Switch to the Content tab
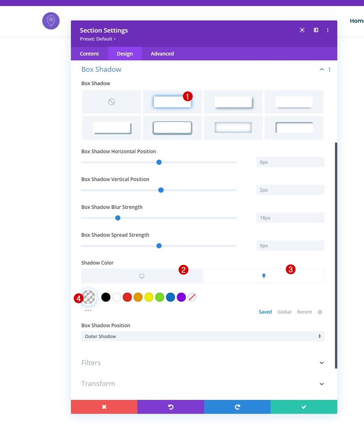The height and width of the screenshot is (430, 364). (89, 53)
